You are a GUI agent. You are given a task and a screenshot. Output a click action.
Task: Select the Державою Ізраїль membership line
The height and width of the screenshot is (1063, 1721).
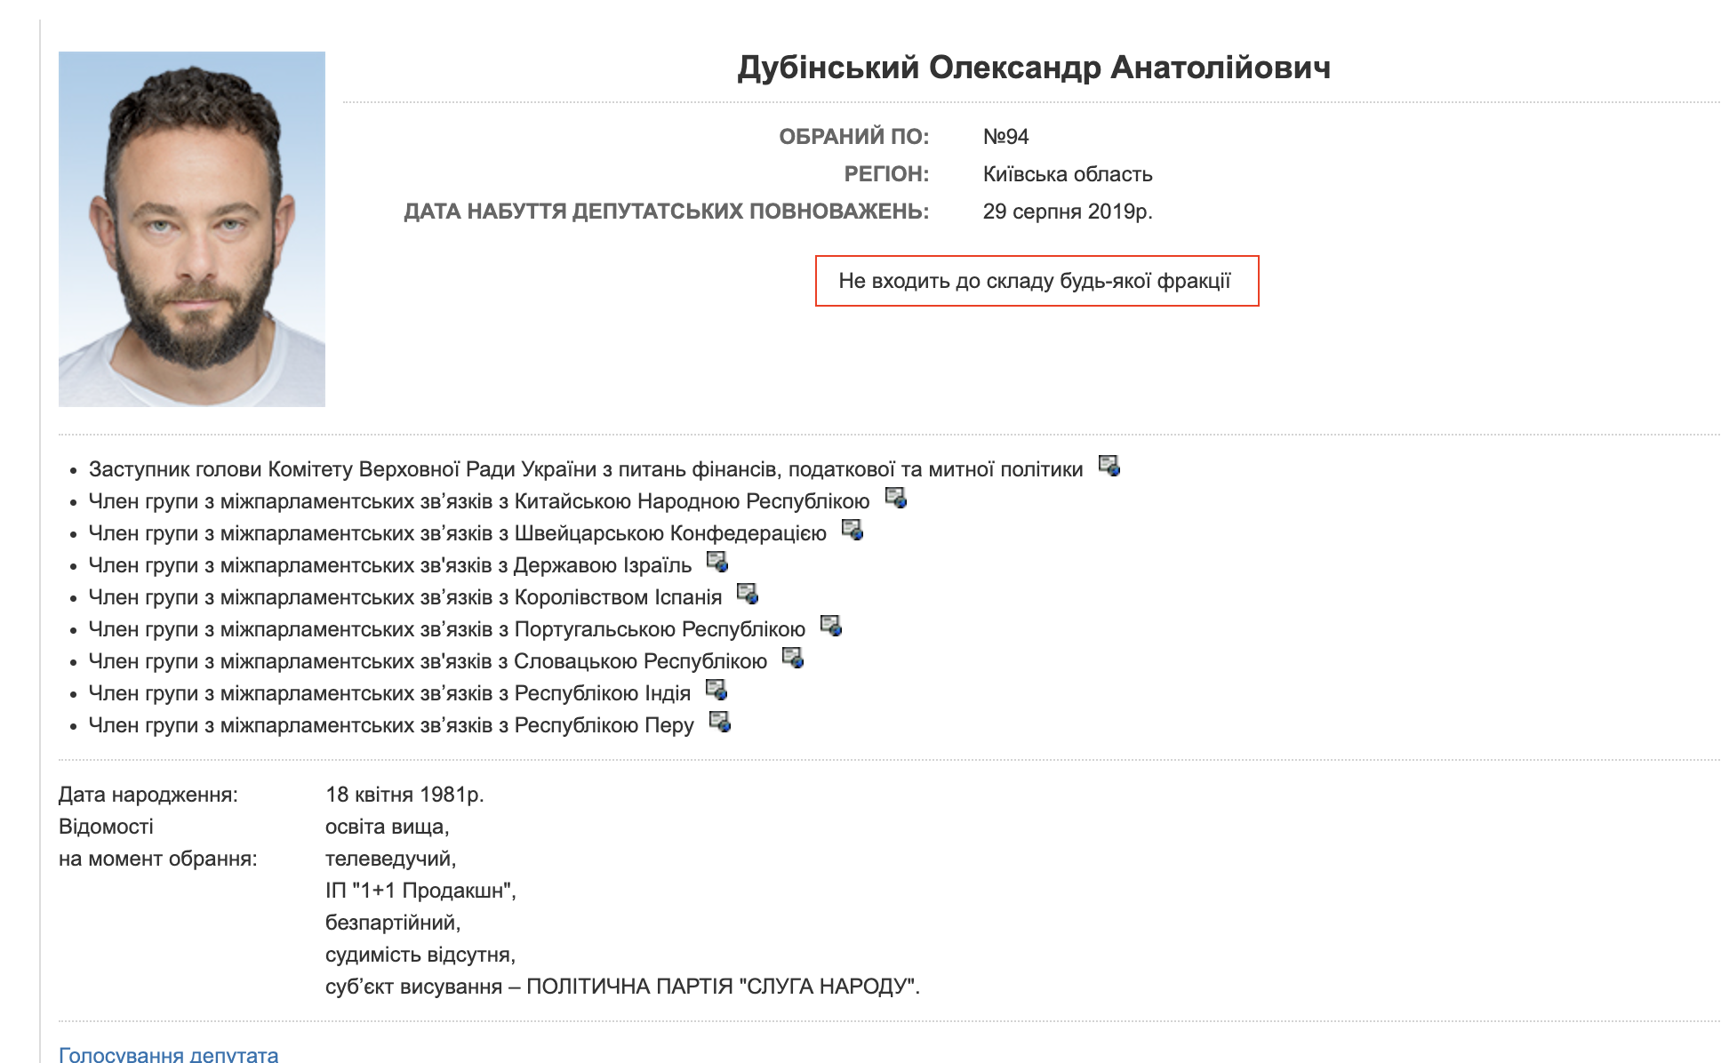coord(390,565)
